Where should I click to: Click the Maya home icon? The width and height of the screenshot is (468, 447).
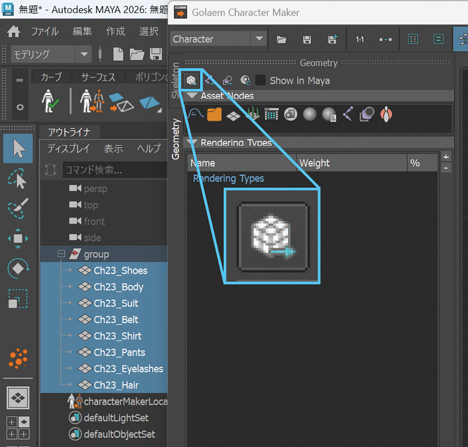tap(14, 31)
